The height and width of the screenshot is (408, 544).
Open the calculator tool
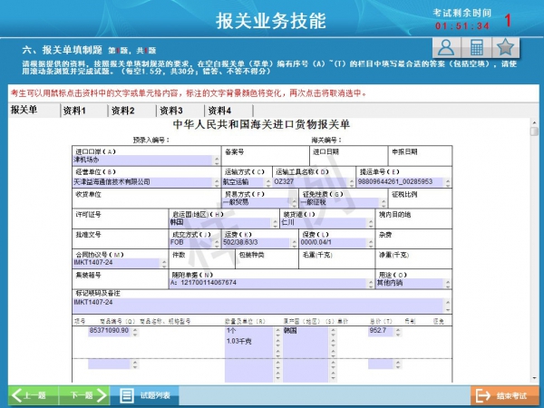(x=475, y=48)
